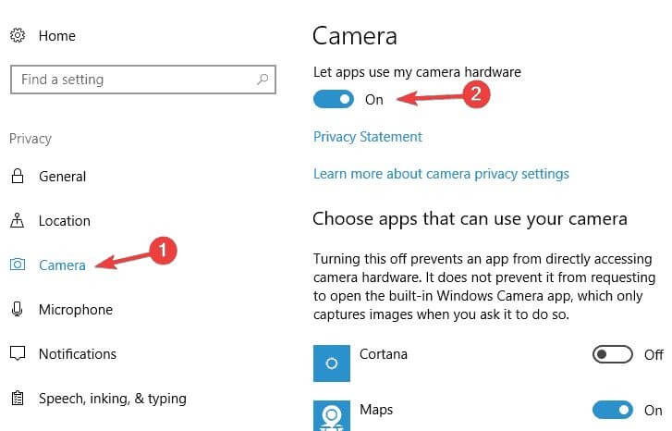
Task: Disable camera access for Maps
Action: (612, 410)
